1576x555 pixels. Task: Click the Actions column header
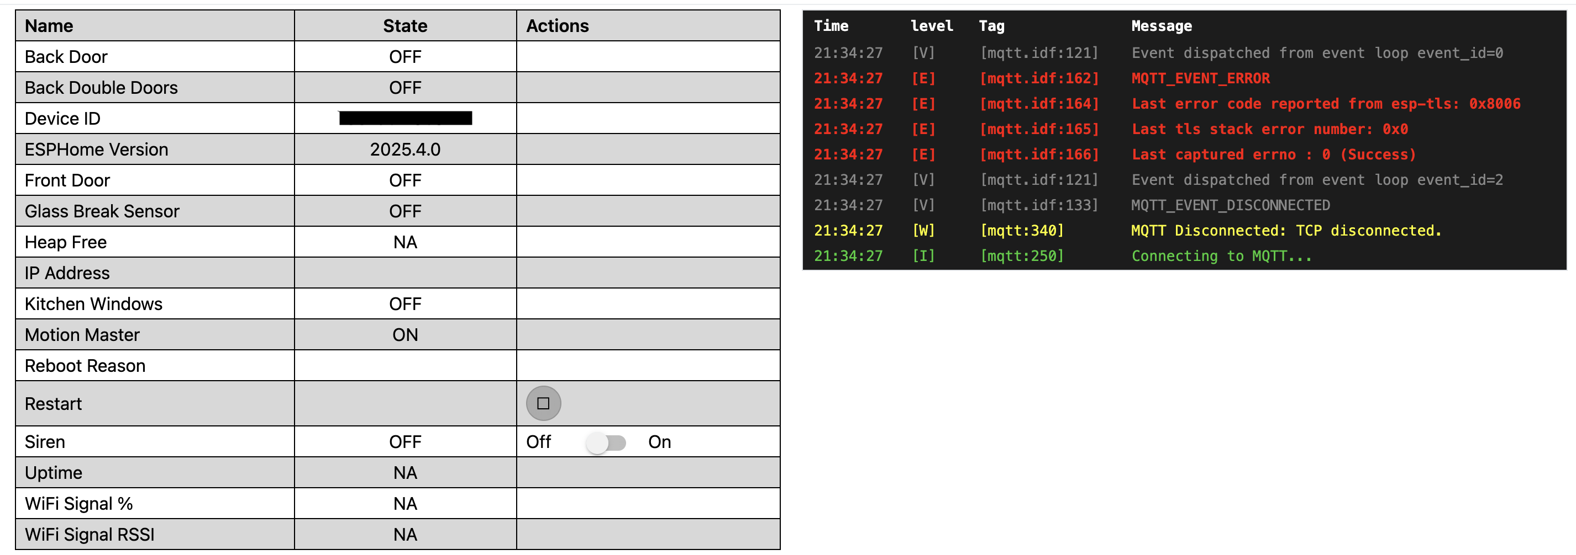click(x=558, y=25)
